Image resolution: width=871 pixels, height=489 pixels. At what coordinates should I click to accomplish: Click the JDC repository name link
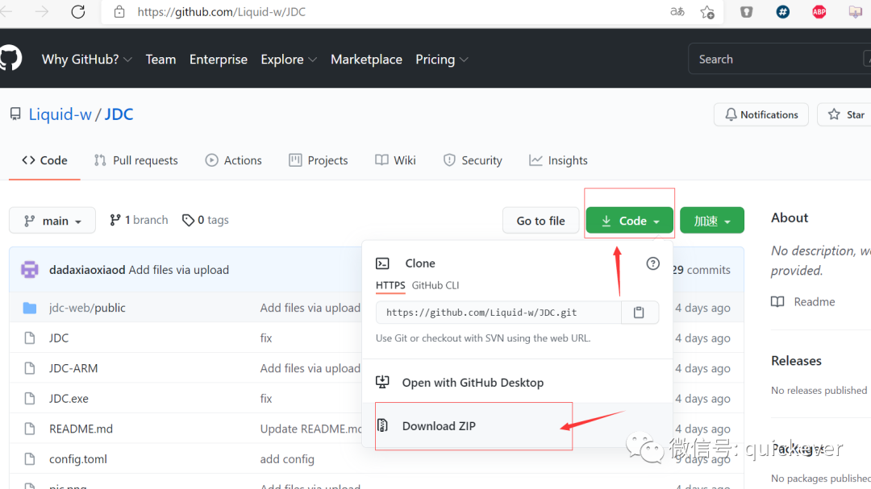click(119, 114)
